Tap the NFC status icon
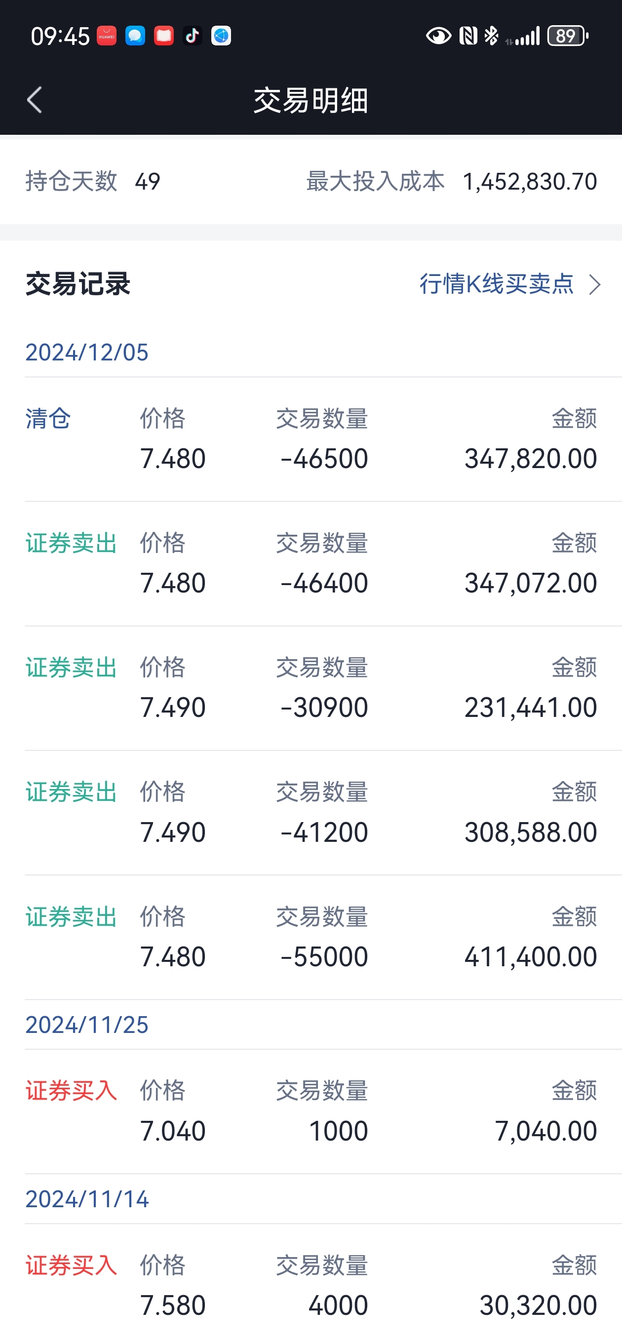This screenshot has height=1343, width=622. (468, 36)
